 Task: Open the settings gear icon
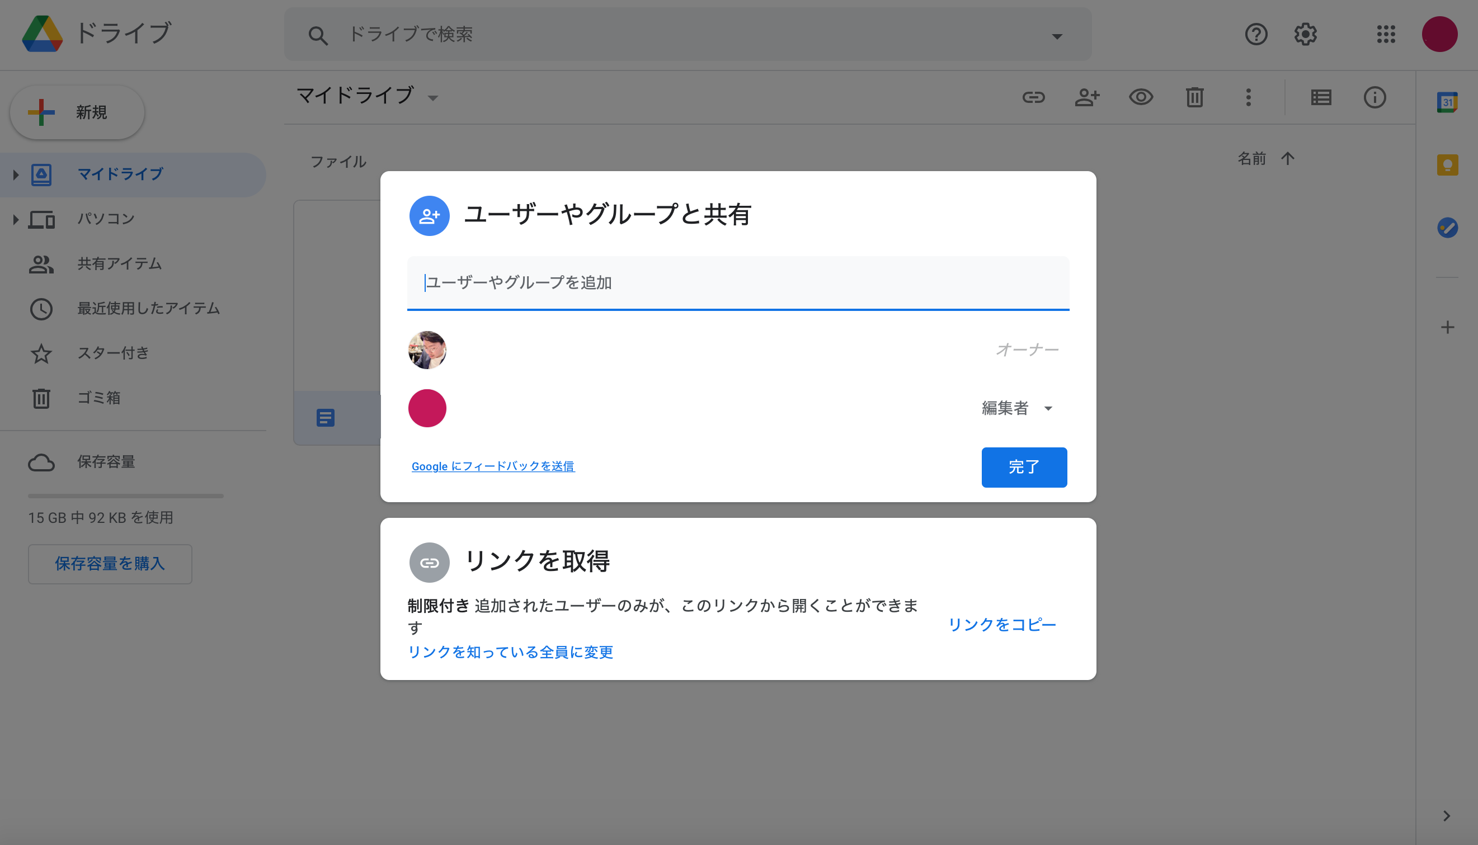point(1306,34)
